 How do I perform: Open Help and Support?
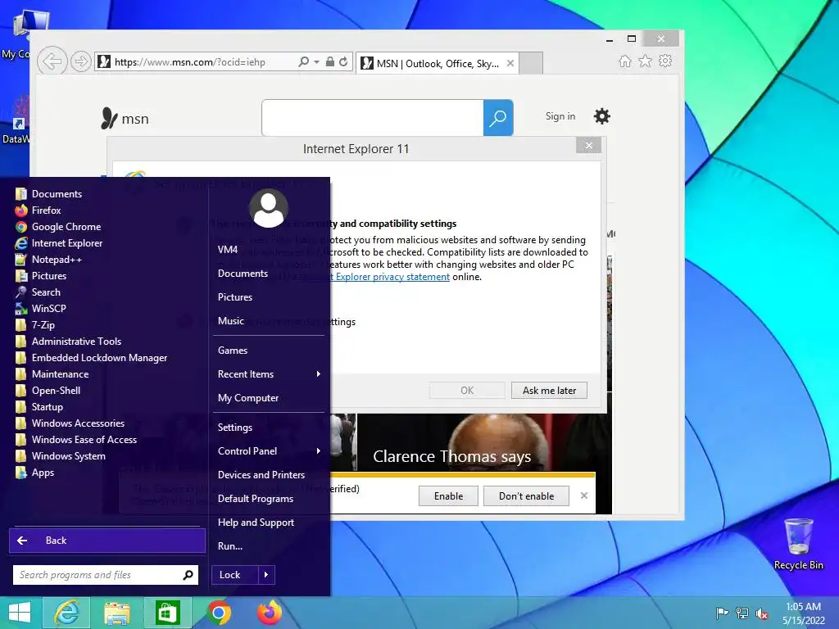click(256, 523)
